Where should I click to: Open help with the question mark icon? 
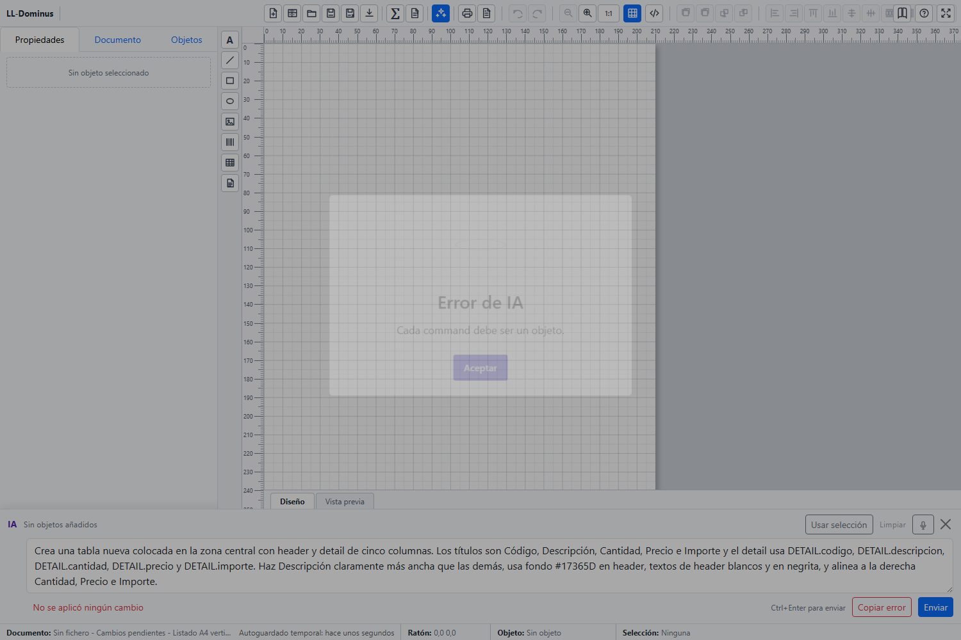pyautogui.click(x=924, y=13)
